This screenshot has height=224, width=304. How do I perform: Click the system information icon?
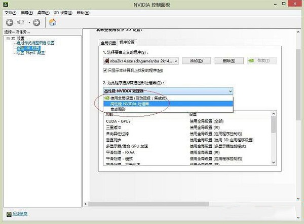(9, 214)
